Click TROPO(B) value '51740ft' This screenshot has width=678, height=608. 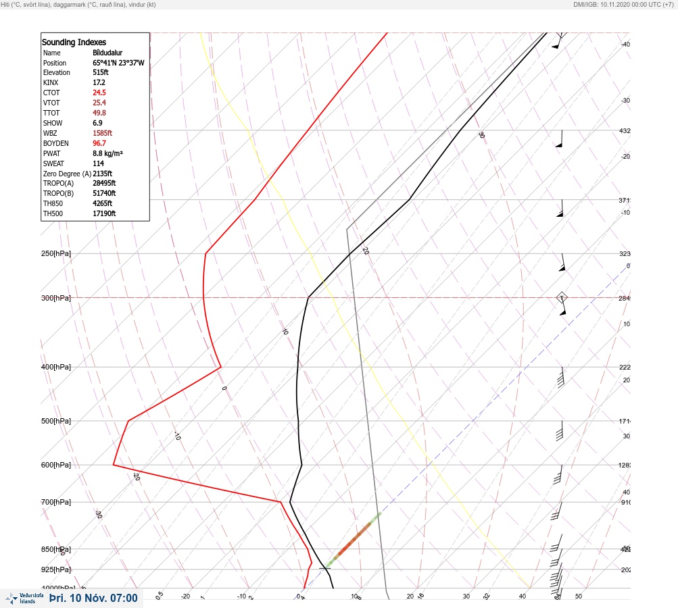[104, 194]
